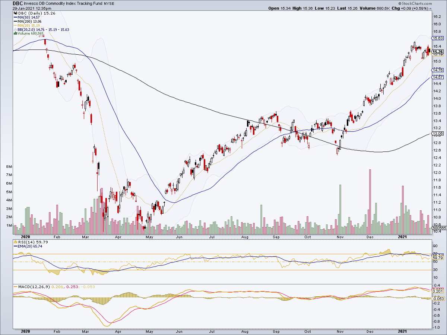
Task: Click the 8M volume axis label
Action: coord(8,166)
